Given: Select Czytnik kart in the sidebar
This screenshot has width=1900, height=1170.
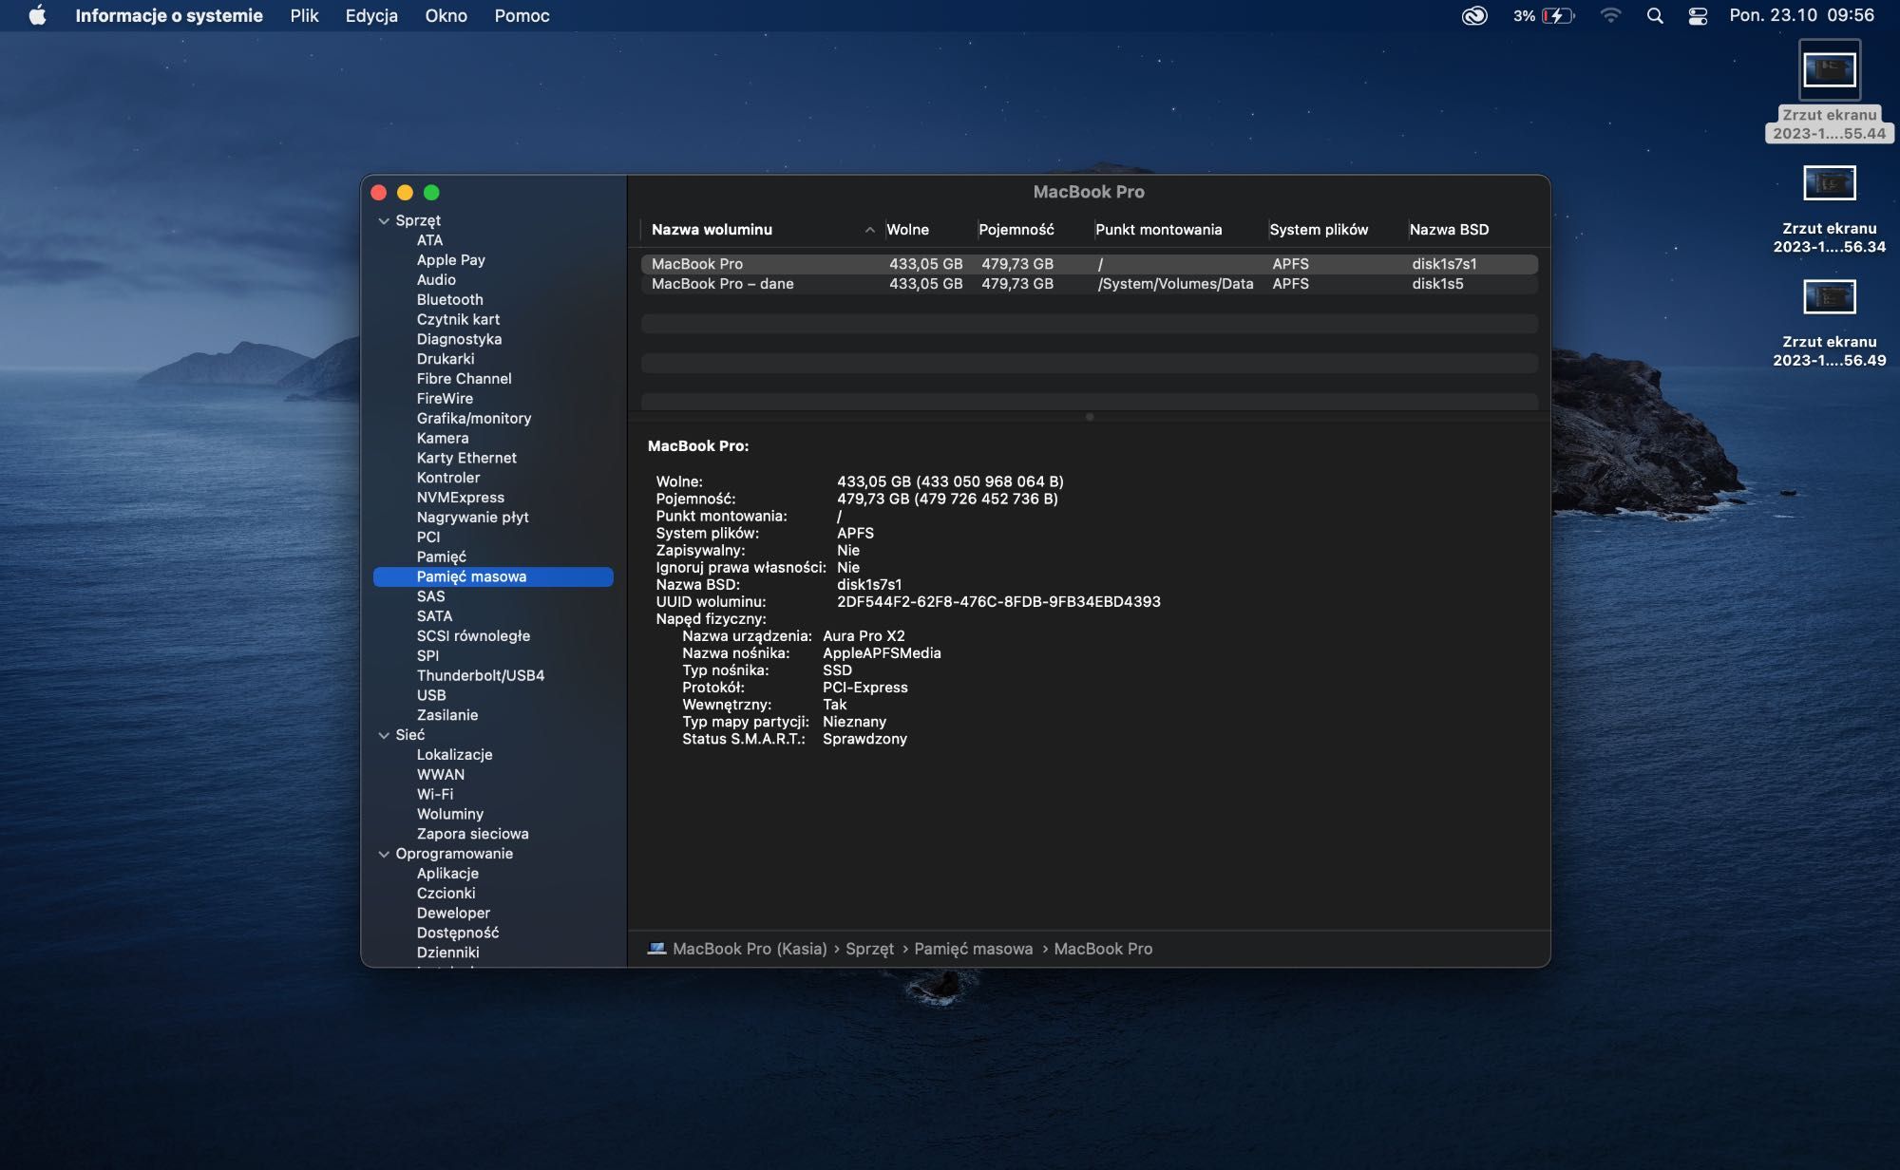Looking at the screenshot, I should [x=458, y=320].
